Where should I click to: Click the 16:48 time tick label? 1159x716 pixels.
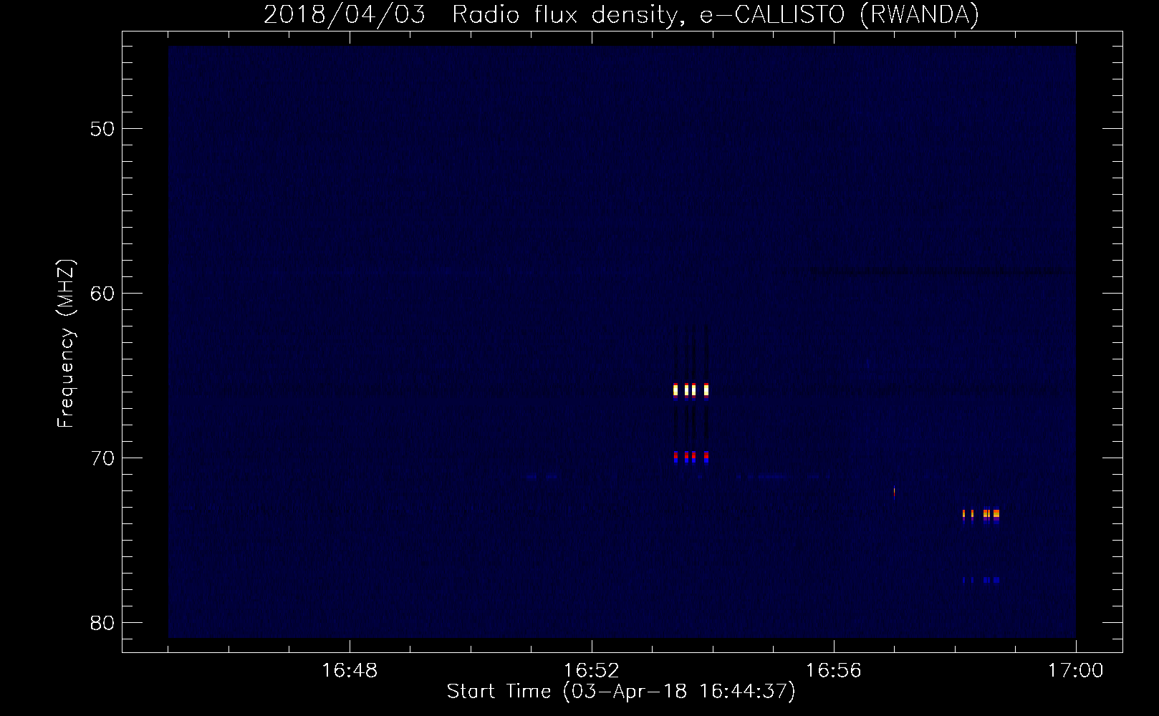[x=350, y=670]
